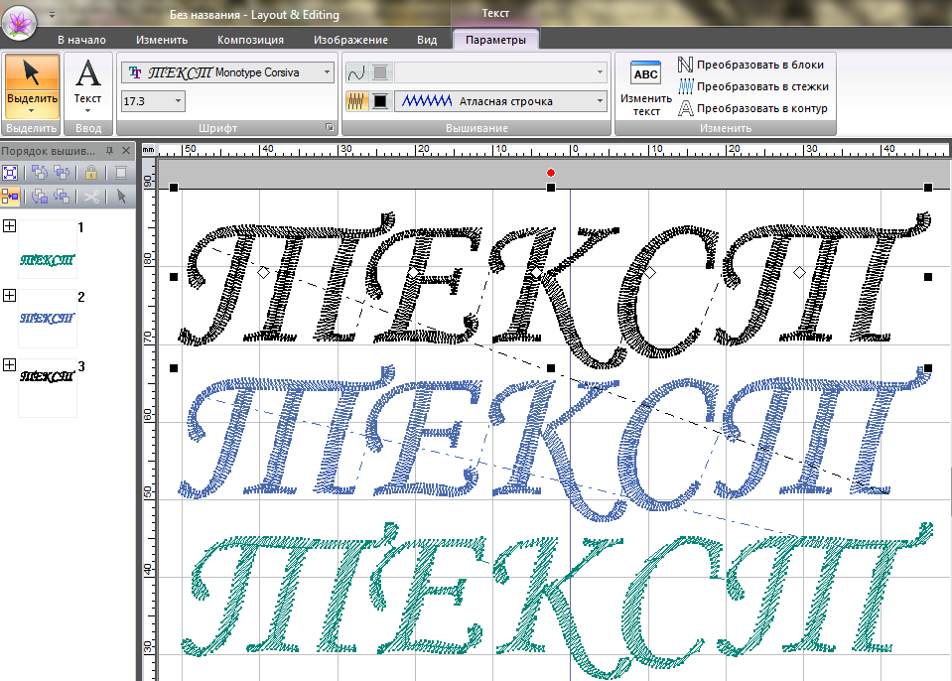Click the padlock lock icon

91,173
